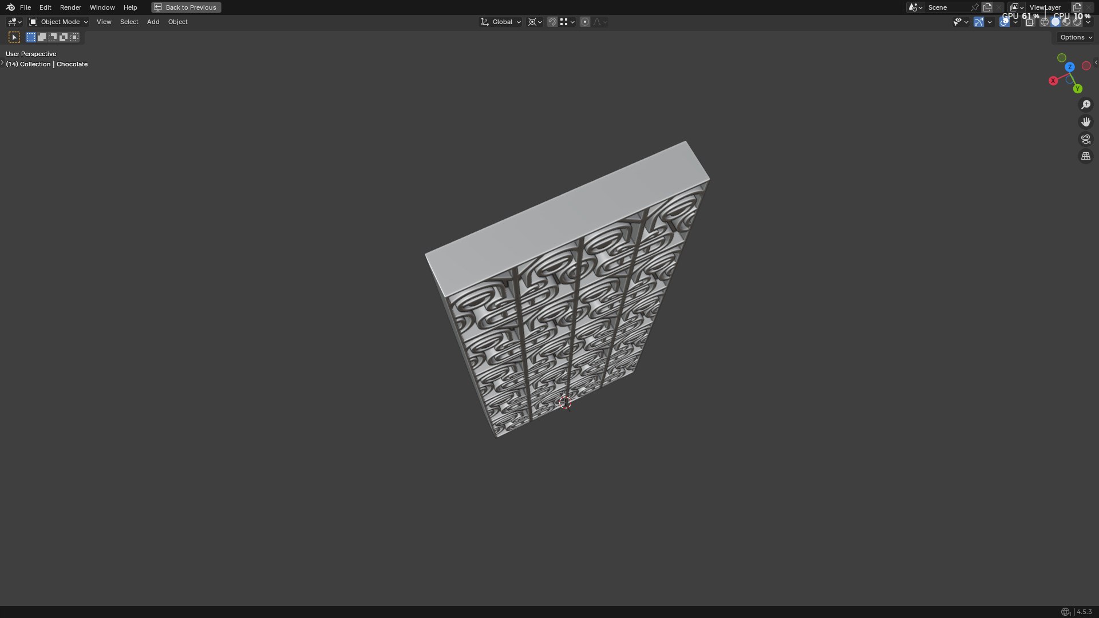Open the gizmo options dropdown arrow
Screen dimensions: 1099x618
(x=990, y=22)
